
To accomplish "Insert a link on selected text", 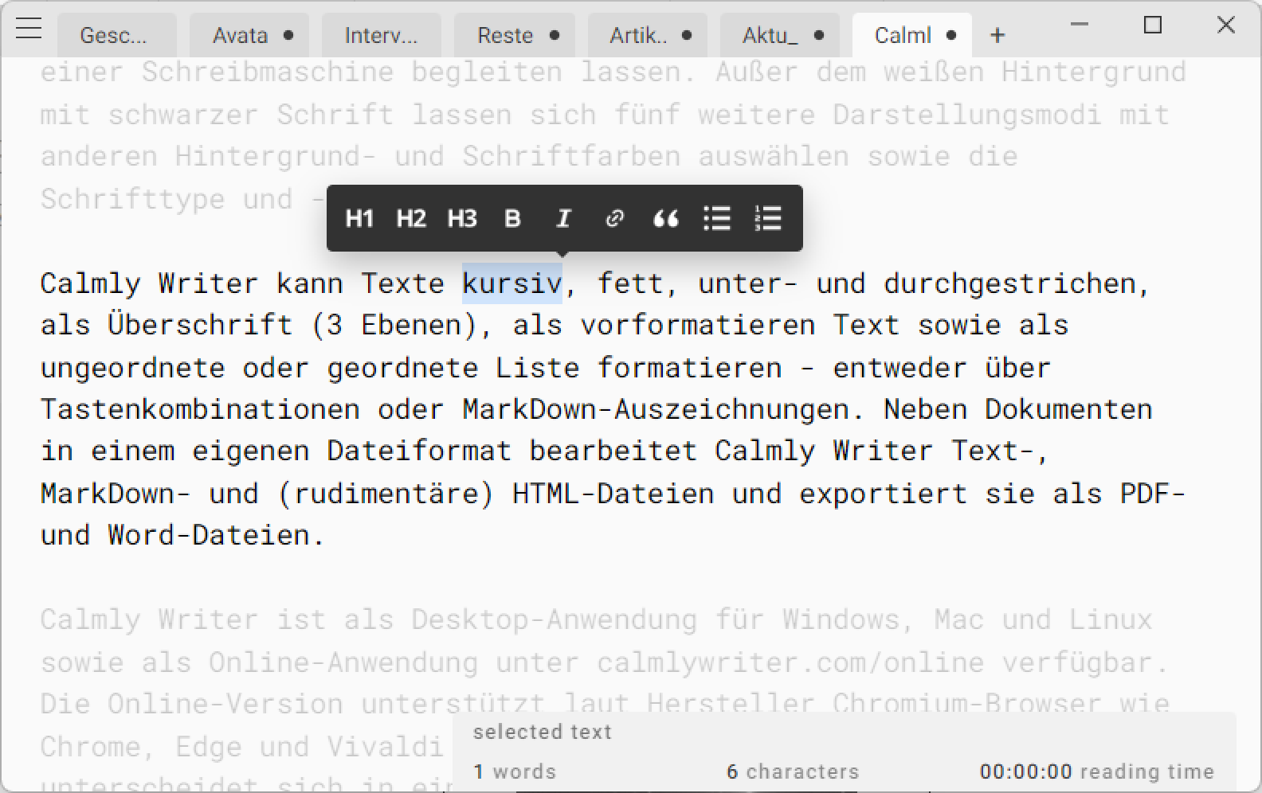I will tap(614, 218).
